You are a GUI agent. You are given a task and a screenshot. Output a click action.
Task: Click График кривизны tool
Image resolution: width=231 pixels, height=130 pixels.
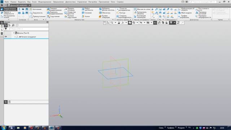pos(184,17)
